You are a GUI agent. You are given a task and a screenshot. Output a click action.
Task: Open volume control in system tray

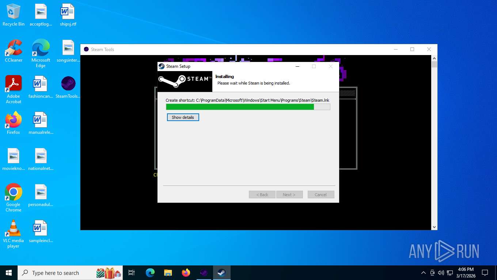coord(441,273)
